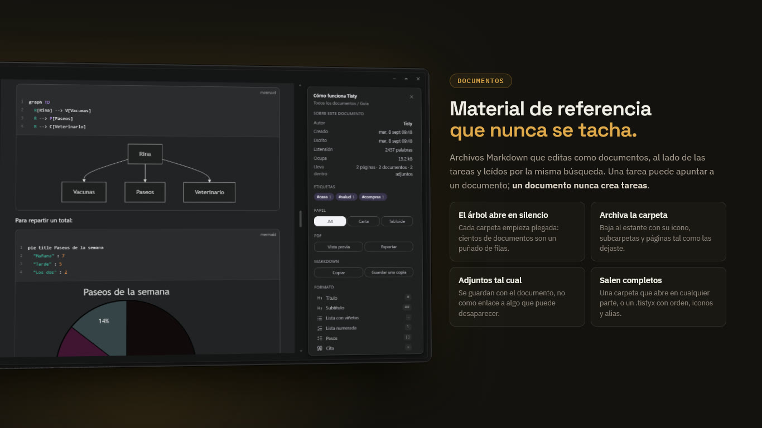Click the 'Salen completos' card

click(x=658, y=296)
